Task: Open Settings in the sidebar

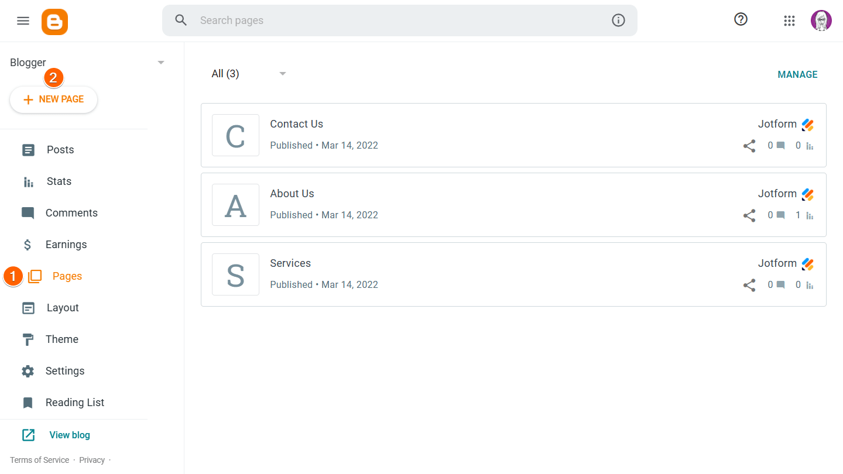Action: pyautogui.click(x=64, y=371)
